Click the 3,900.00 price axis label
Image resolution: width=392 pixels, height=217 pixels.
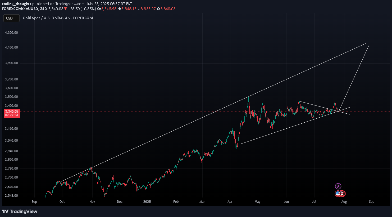click(x=12, y=63)
